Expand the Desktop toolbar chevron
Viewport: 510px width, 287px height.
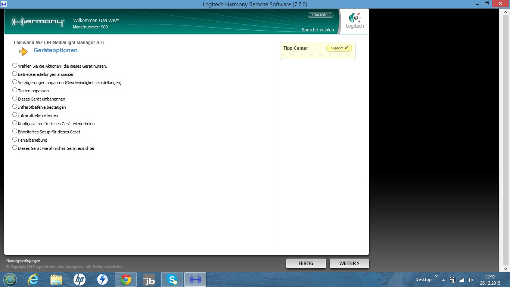tap(436, 276)
